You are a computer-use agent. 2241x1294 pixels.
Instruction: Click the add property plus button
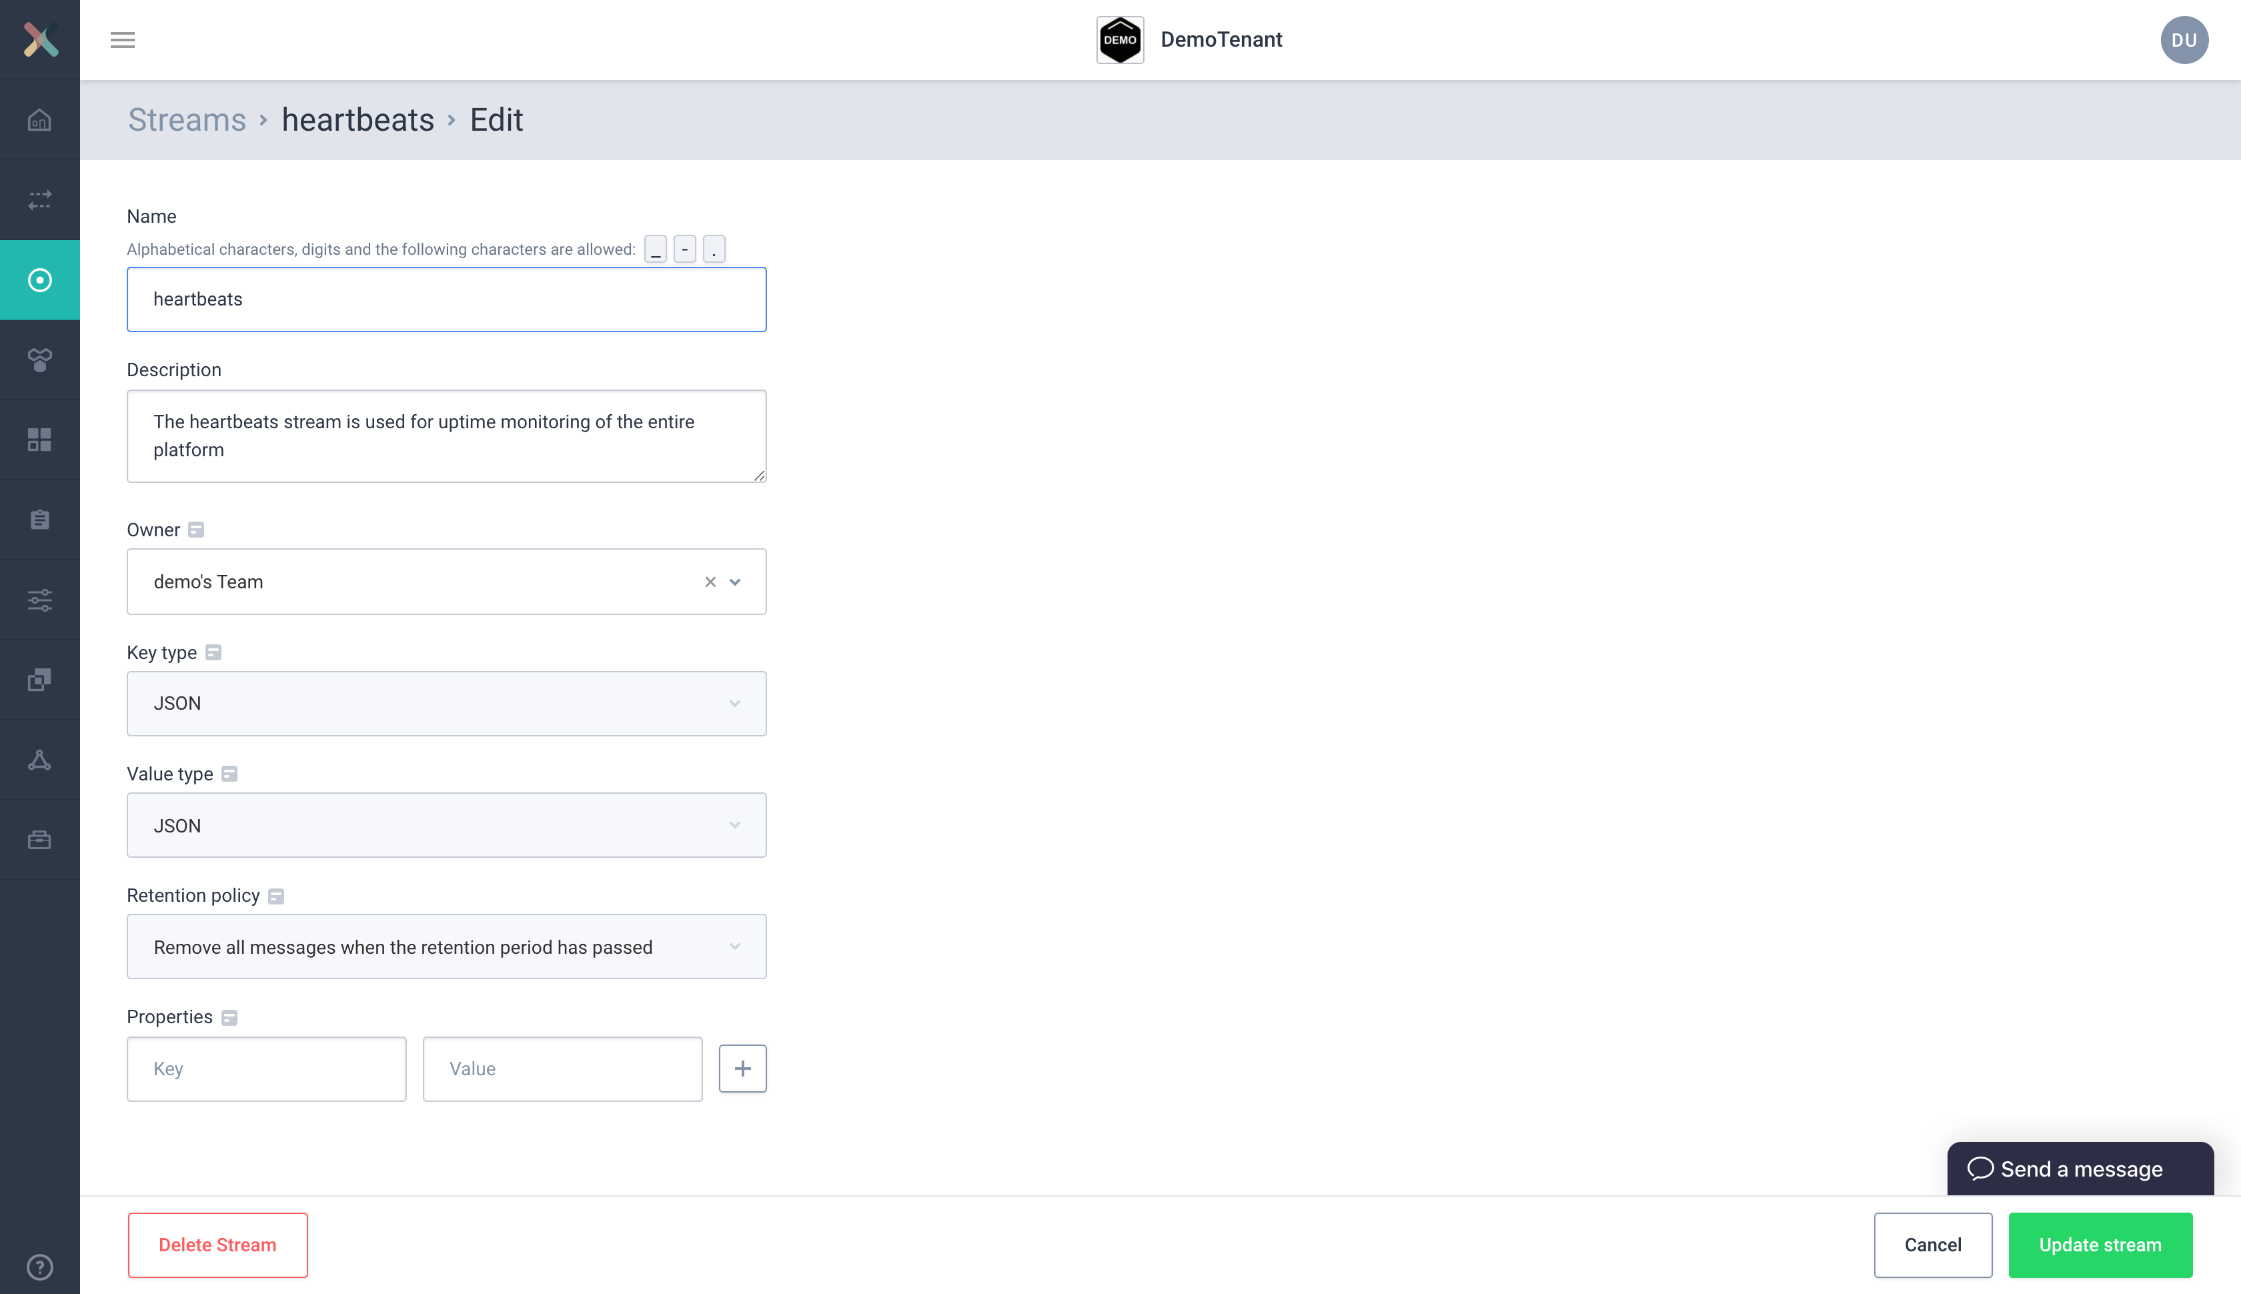tap(741, 1067)
